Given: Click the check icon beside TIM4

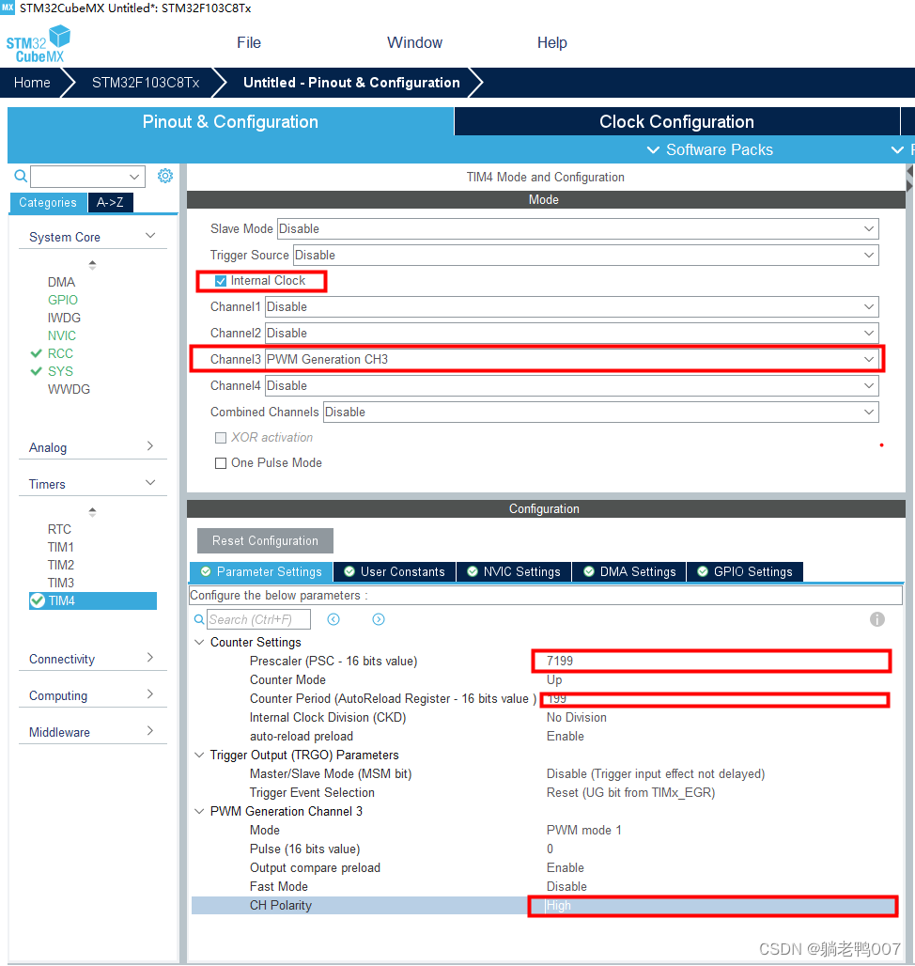Looking at the screenshot, I should pos(38,600).
